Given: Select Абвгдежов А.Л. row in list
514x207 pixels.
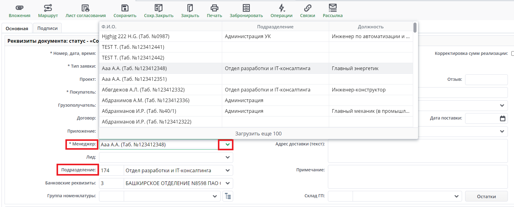Looking at the screenshot, I should point(143,90).
